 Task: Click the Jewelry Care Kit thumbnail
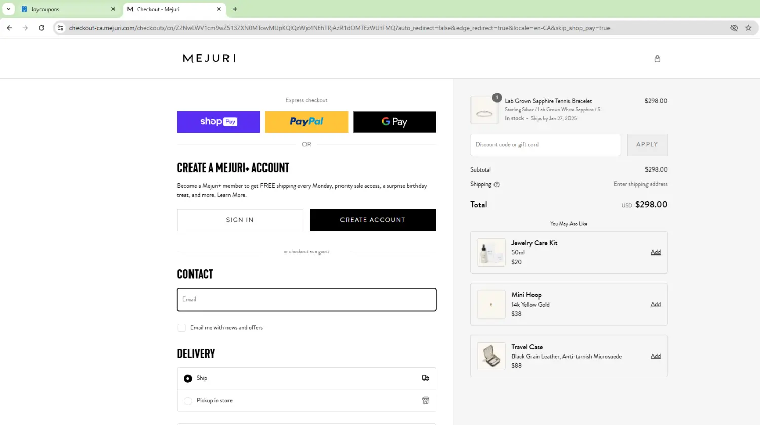click(491, 252)
